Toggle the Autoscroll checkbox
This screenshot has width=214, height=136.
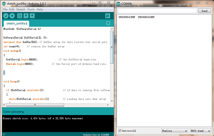(120, 130)
